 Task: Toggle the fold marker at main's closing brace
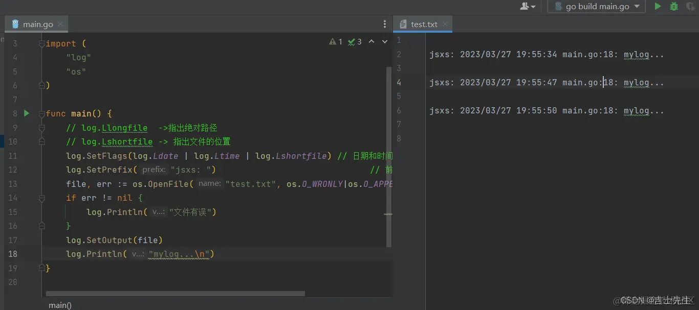pos(42,268)
